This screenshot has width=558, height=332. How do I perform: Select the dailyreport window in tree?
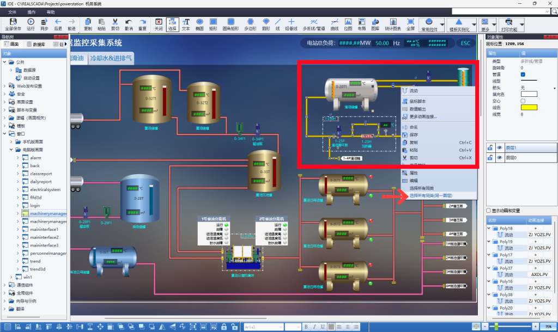coord(41,182)
